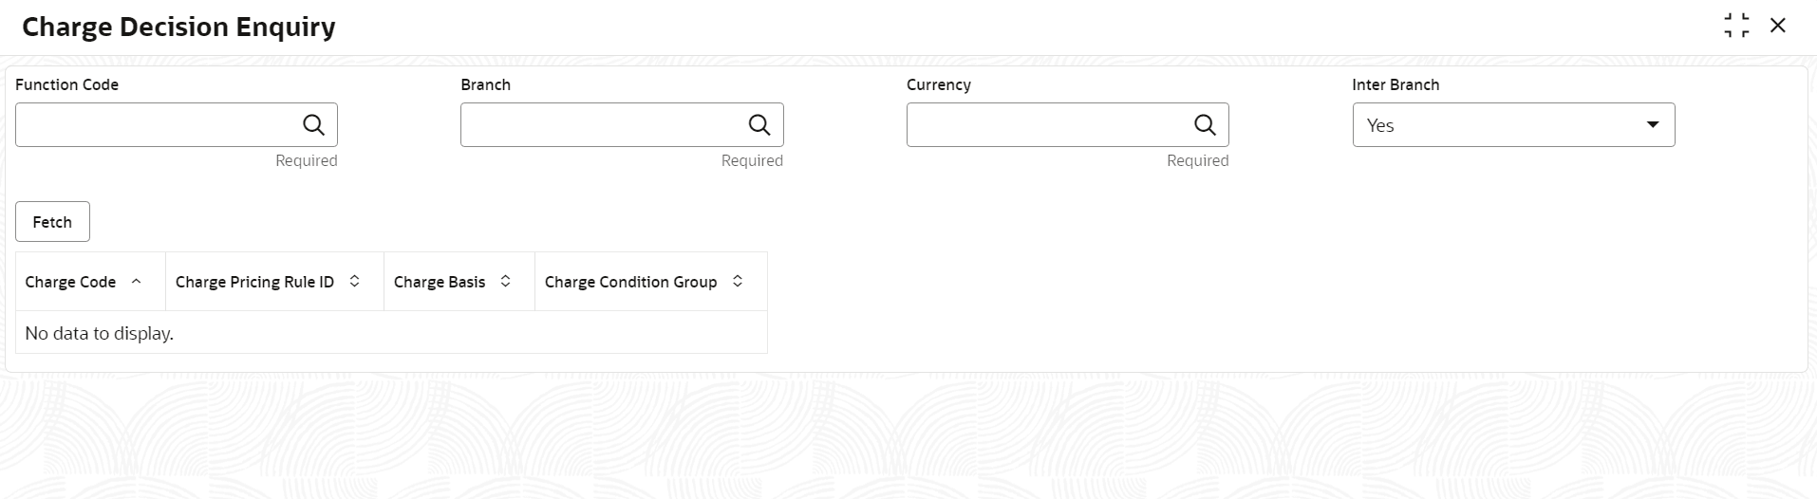Click the Charge Basis sort icon
Viewport: 1817px width, 499px height.
coord(506,282)
